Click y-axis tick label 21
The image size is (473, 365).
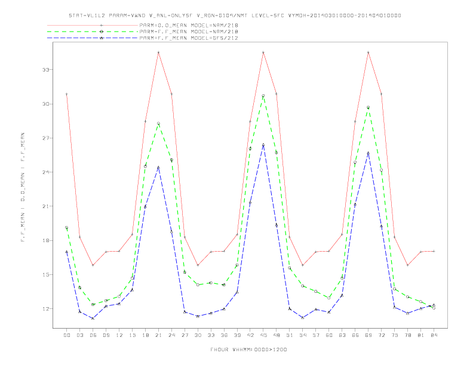pyautogui.click(x=45, y=206)
